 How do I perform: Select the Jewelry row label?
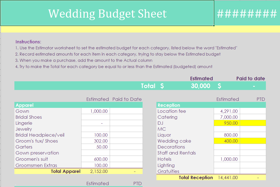tap(24, 129)
